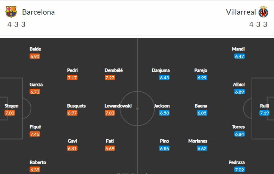Select Mandi's 6.47 rating badge
Screen dimensions: 274x174
(240, 56)
